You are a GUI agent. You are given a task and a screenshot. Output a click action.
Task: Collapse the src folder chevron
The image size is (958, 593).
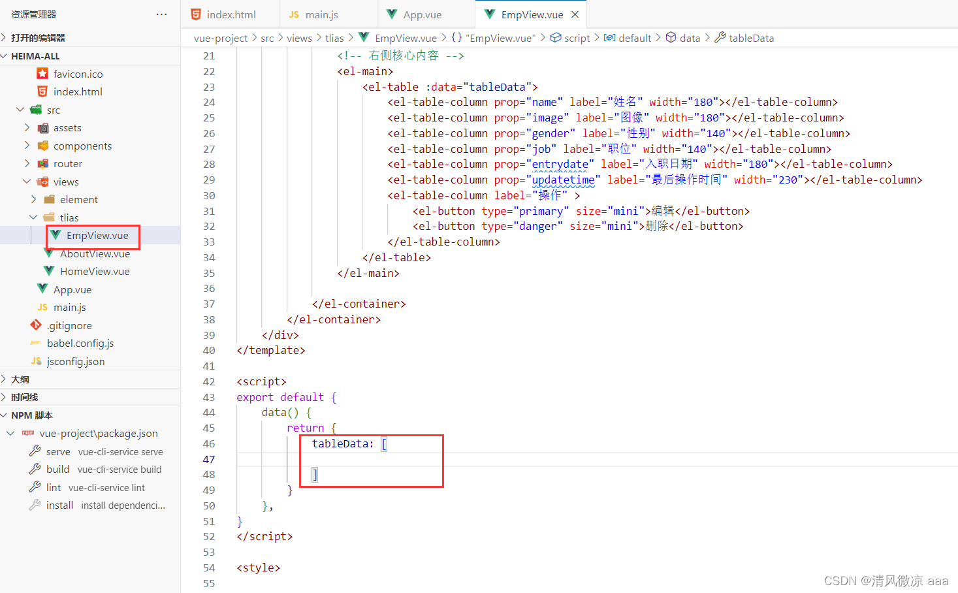pos(20,110)
